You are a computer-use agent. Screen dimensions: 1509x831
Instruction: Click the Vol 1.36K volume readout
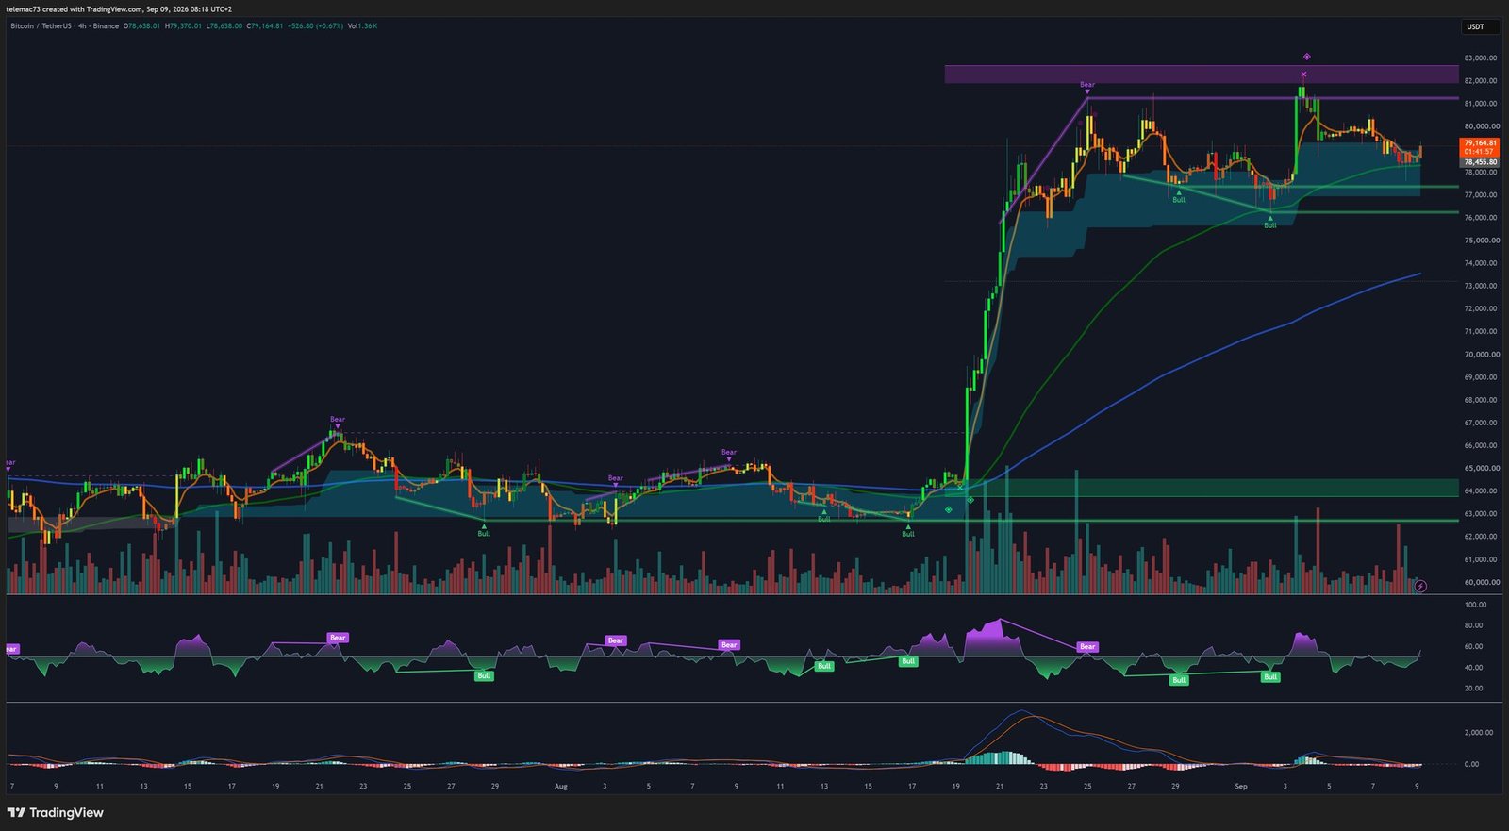pyautogui.click(x=362, y=25)
